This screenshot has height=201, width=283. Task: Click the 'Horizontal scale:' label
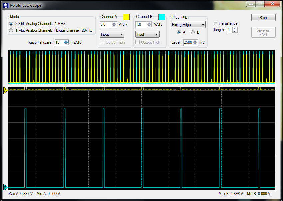tap(40, 42)
